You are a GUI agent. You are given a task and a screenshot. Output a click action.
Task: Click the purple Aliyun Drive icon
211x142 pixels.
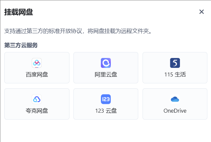tap(105, 63)
